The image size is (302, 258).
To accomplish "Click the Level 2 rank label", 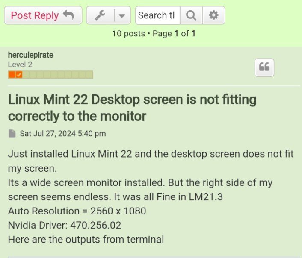I will click(x=20, y=64).
